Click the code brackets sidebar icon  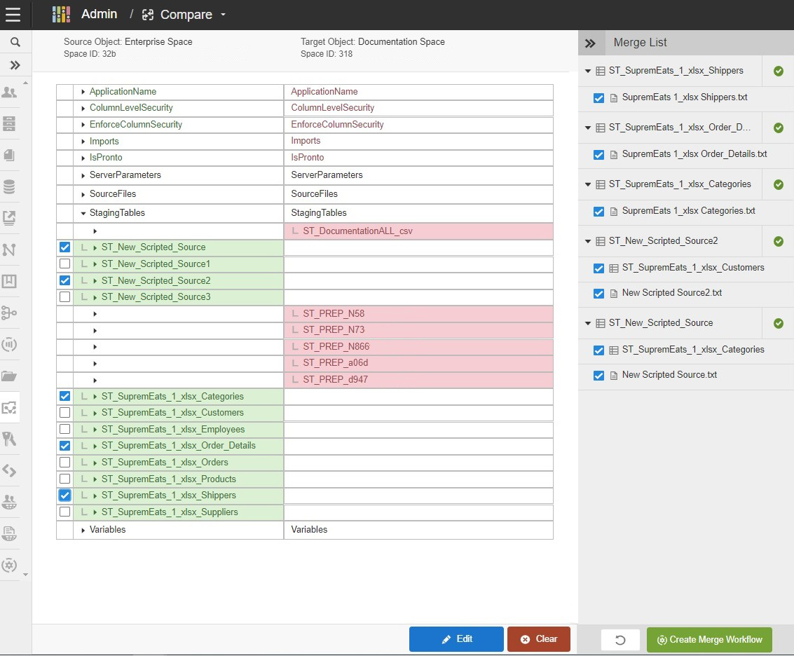pos(10,470)
